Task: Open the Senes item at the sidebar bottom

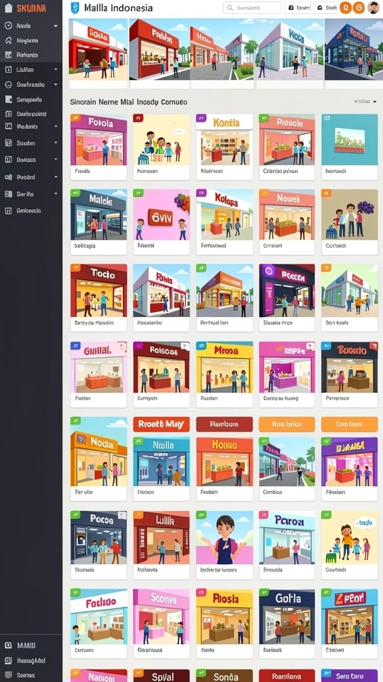Action: click(x=31, y=675)
